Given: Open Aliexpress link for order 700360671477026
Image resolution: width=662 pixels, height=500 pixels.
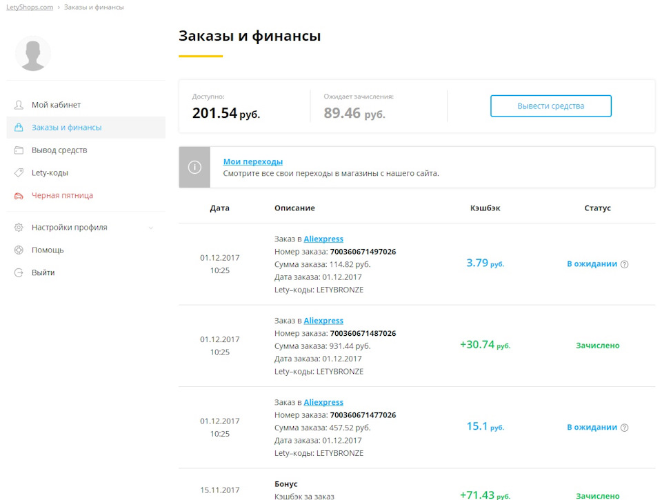Looking at the screenshot, I should 323,403.
